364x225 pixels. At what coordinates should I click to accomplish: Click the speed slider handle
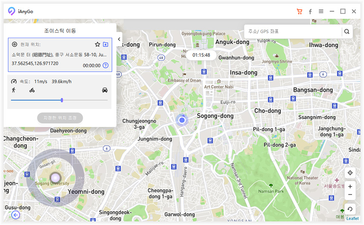tap(62, 100)
